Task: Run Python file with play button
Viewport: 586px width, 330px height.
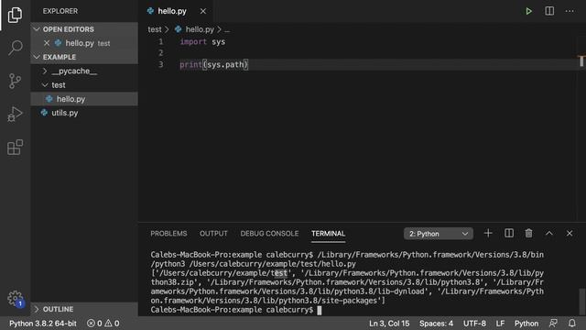Action: (x=528, y=11)
